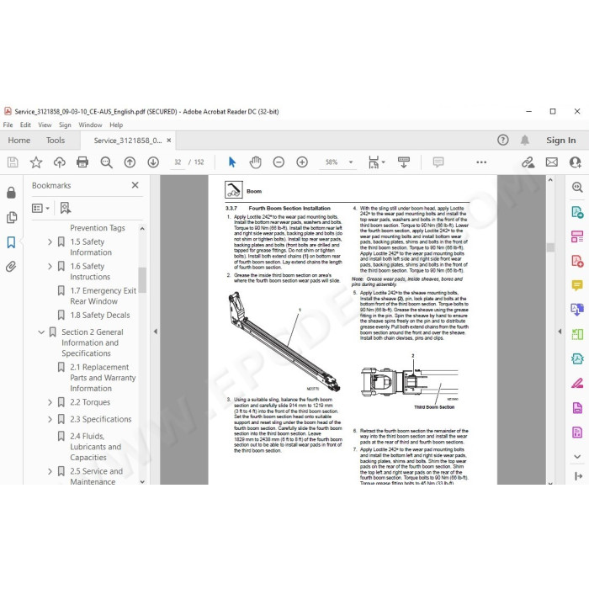Expand right tools pane arrow at bottom
The width and height of the screenshot is (589, 589).
pyautogui.click(x=578, y=476)
